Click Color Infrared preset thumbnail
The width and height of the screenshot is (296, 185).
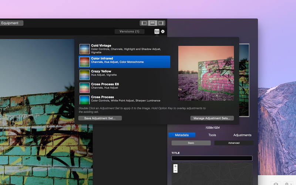(x=84, y=62)
